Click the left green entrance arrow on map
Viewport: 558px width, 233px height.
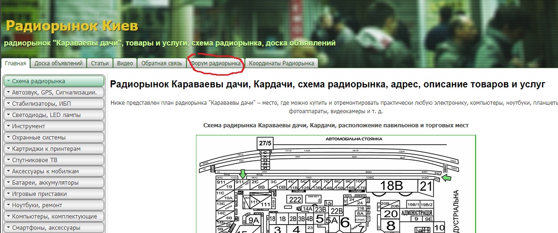[x=243, y=175]
